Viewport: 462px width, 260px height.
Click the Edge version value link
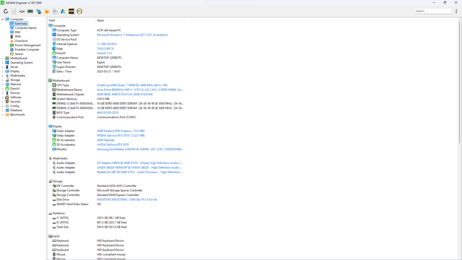[x=105, y=49]
